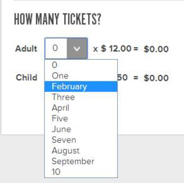Click the Child ticket label

27,78
